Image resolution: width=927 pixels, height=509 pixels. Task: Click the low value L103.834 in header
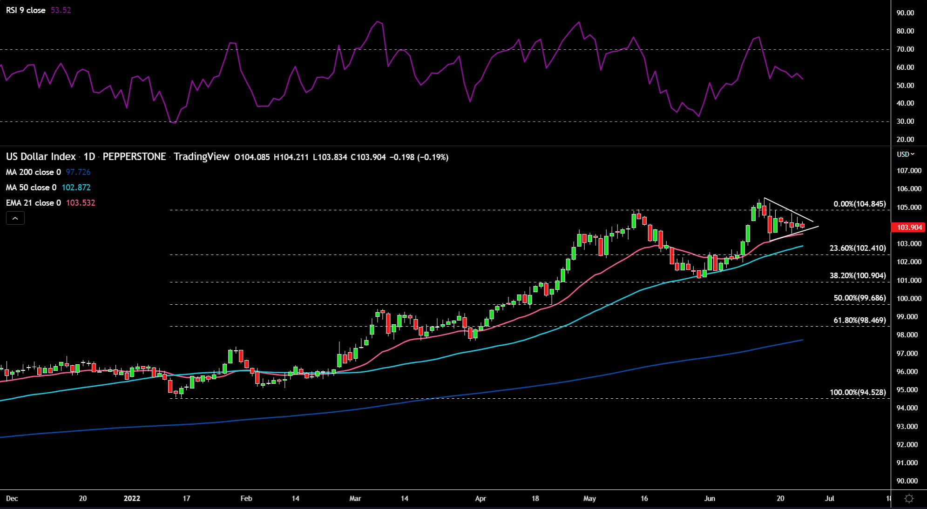pos(330,157)
